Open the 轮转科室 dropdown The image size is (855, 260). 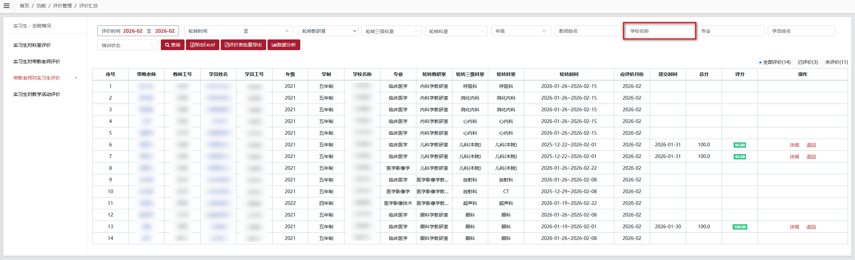(x=456, y=31)
